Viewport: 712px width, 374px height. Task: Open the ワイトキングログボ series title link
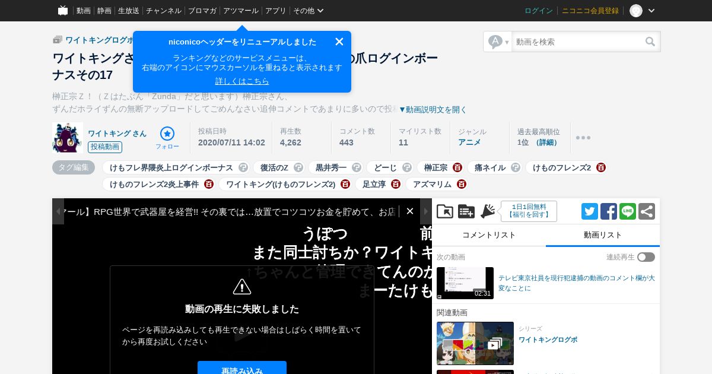pyautogui.click(x=548, y=340)
